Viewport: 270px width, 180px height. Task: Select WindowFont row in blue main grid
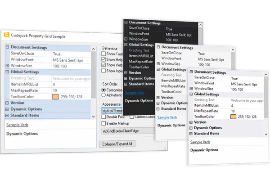click(x=50, y=60)
